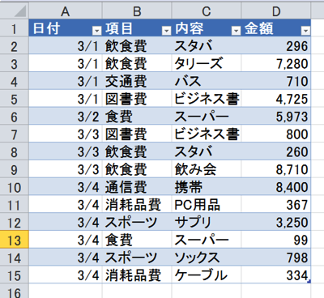Select the cell with amount 800

click(276, 134)
